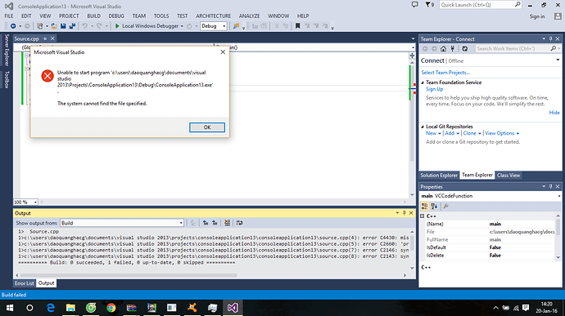
Task: Click the Save All toolbar icon
Action: [72, 26]
